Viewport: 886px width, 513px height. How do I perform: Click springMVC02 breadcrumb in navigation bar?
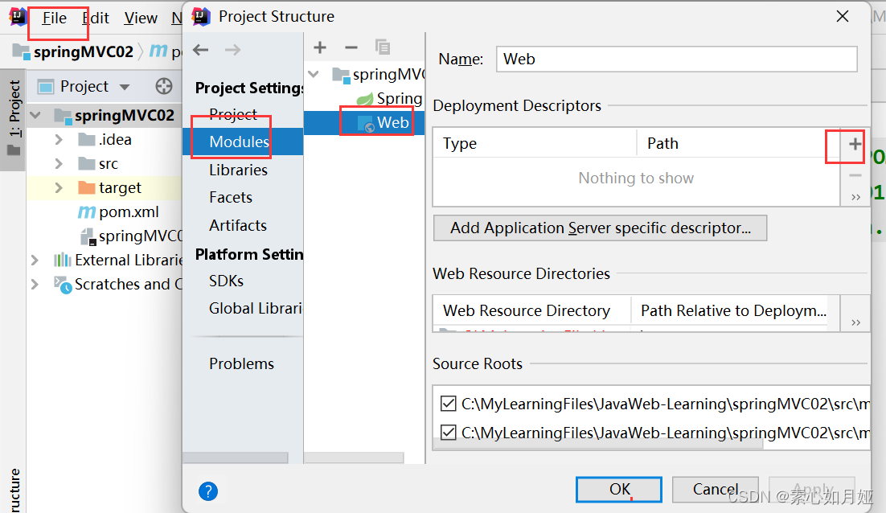tap(83, 52)
